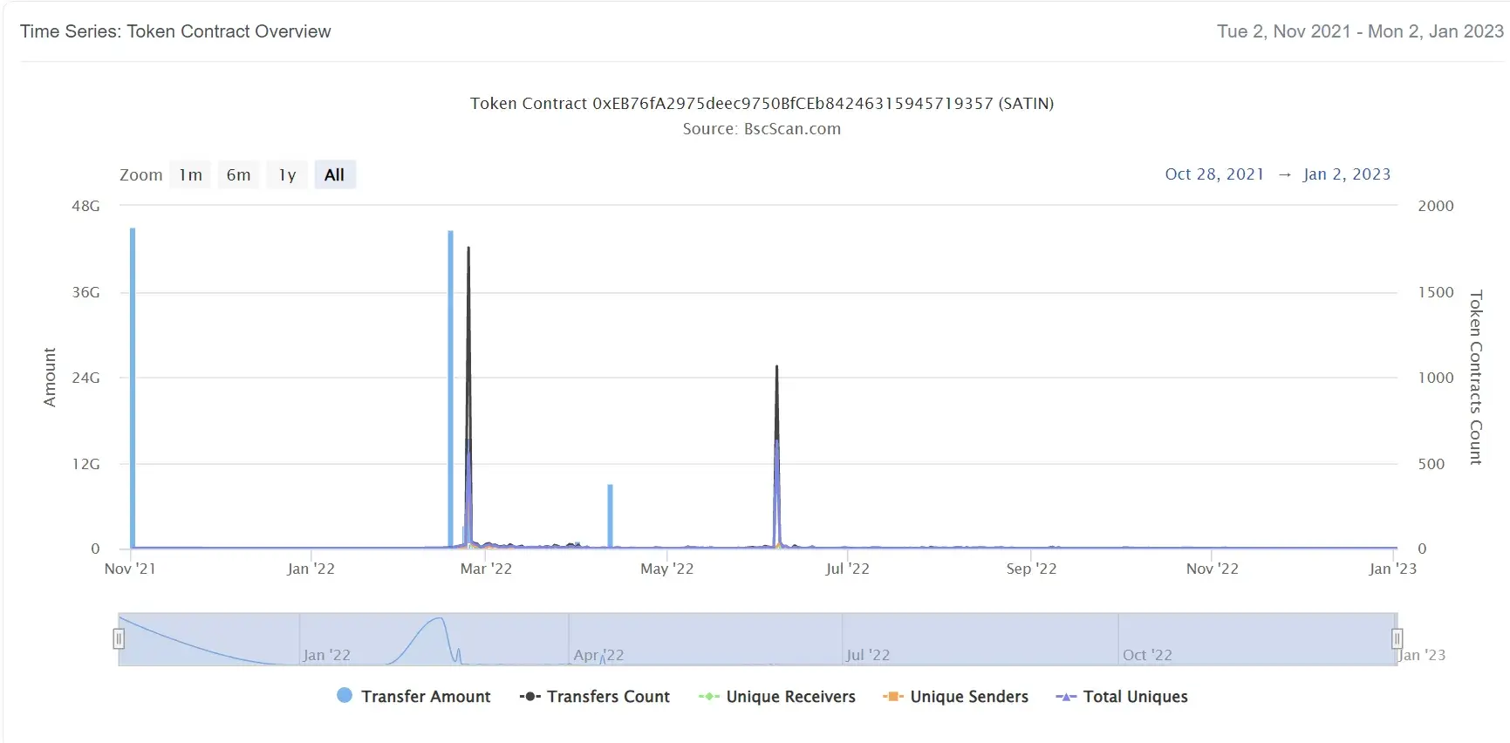Click the green Unique Receivers legend marker

click(708, 696)
